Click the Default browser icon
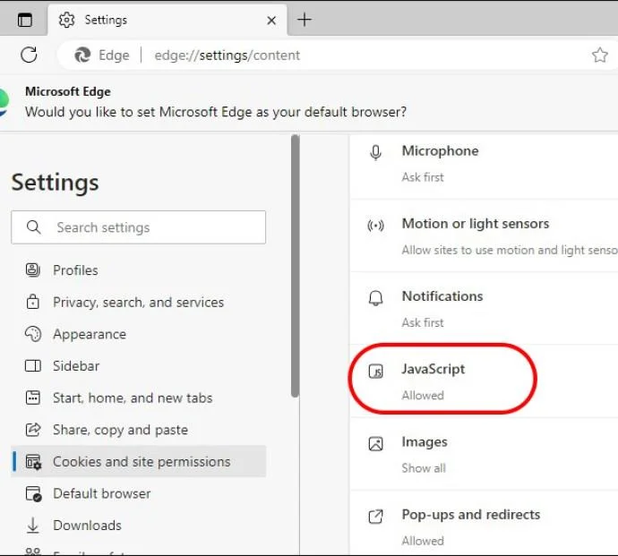The width and height of the screenshot is (618, 556). pyautogui.click(x=33, y=493)
